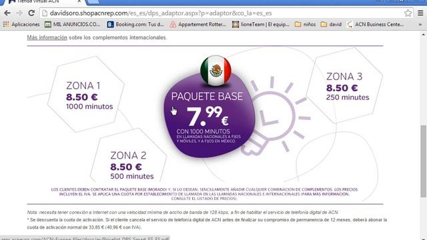Open the Aplicaciones apps shortcut

point(21,25)
